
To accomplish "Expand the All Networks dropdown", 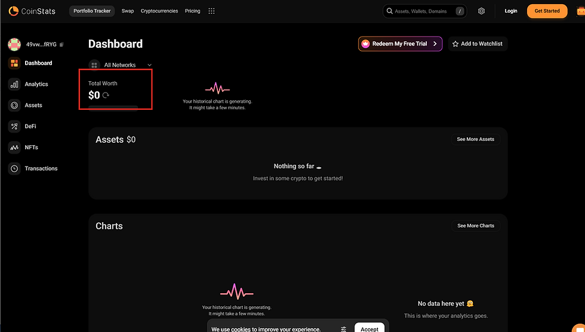I will tap(149, 65).
